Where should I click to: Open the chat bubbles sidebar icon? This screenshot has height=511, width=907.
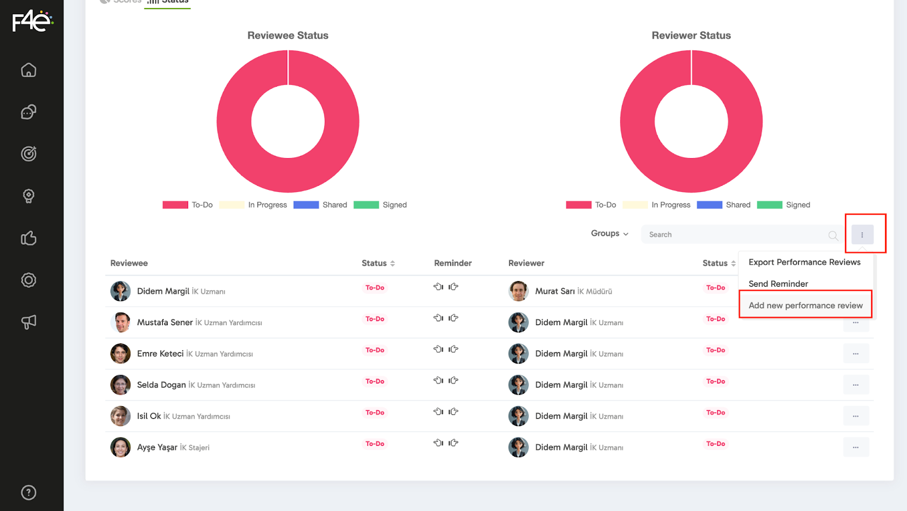pos(28,112)
